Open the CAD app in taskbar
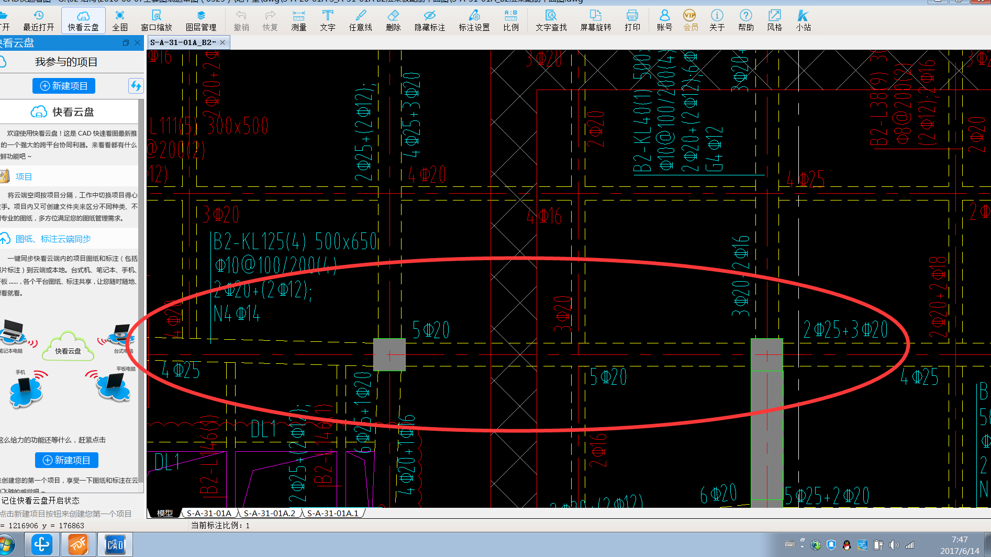 pyautogui.click(x=115, y=544)
